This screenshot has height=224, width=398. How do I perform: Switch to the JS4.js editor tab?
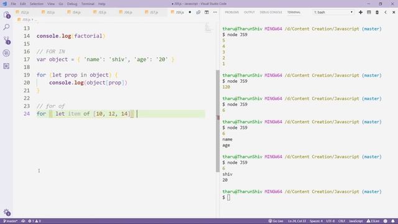(x=76, y=12)
